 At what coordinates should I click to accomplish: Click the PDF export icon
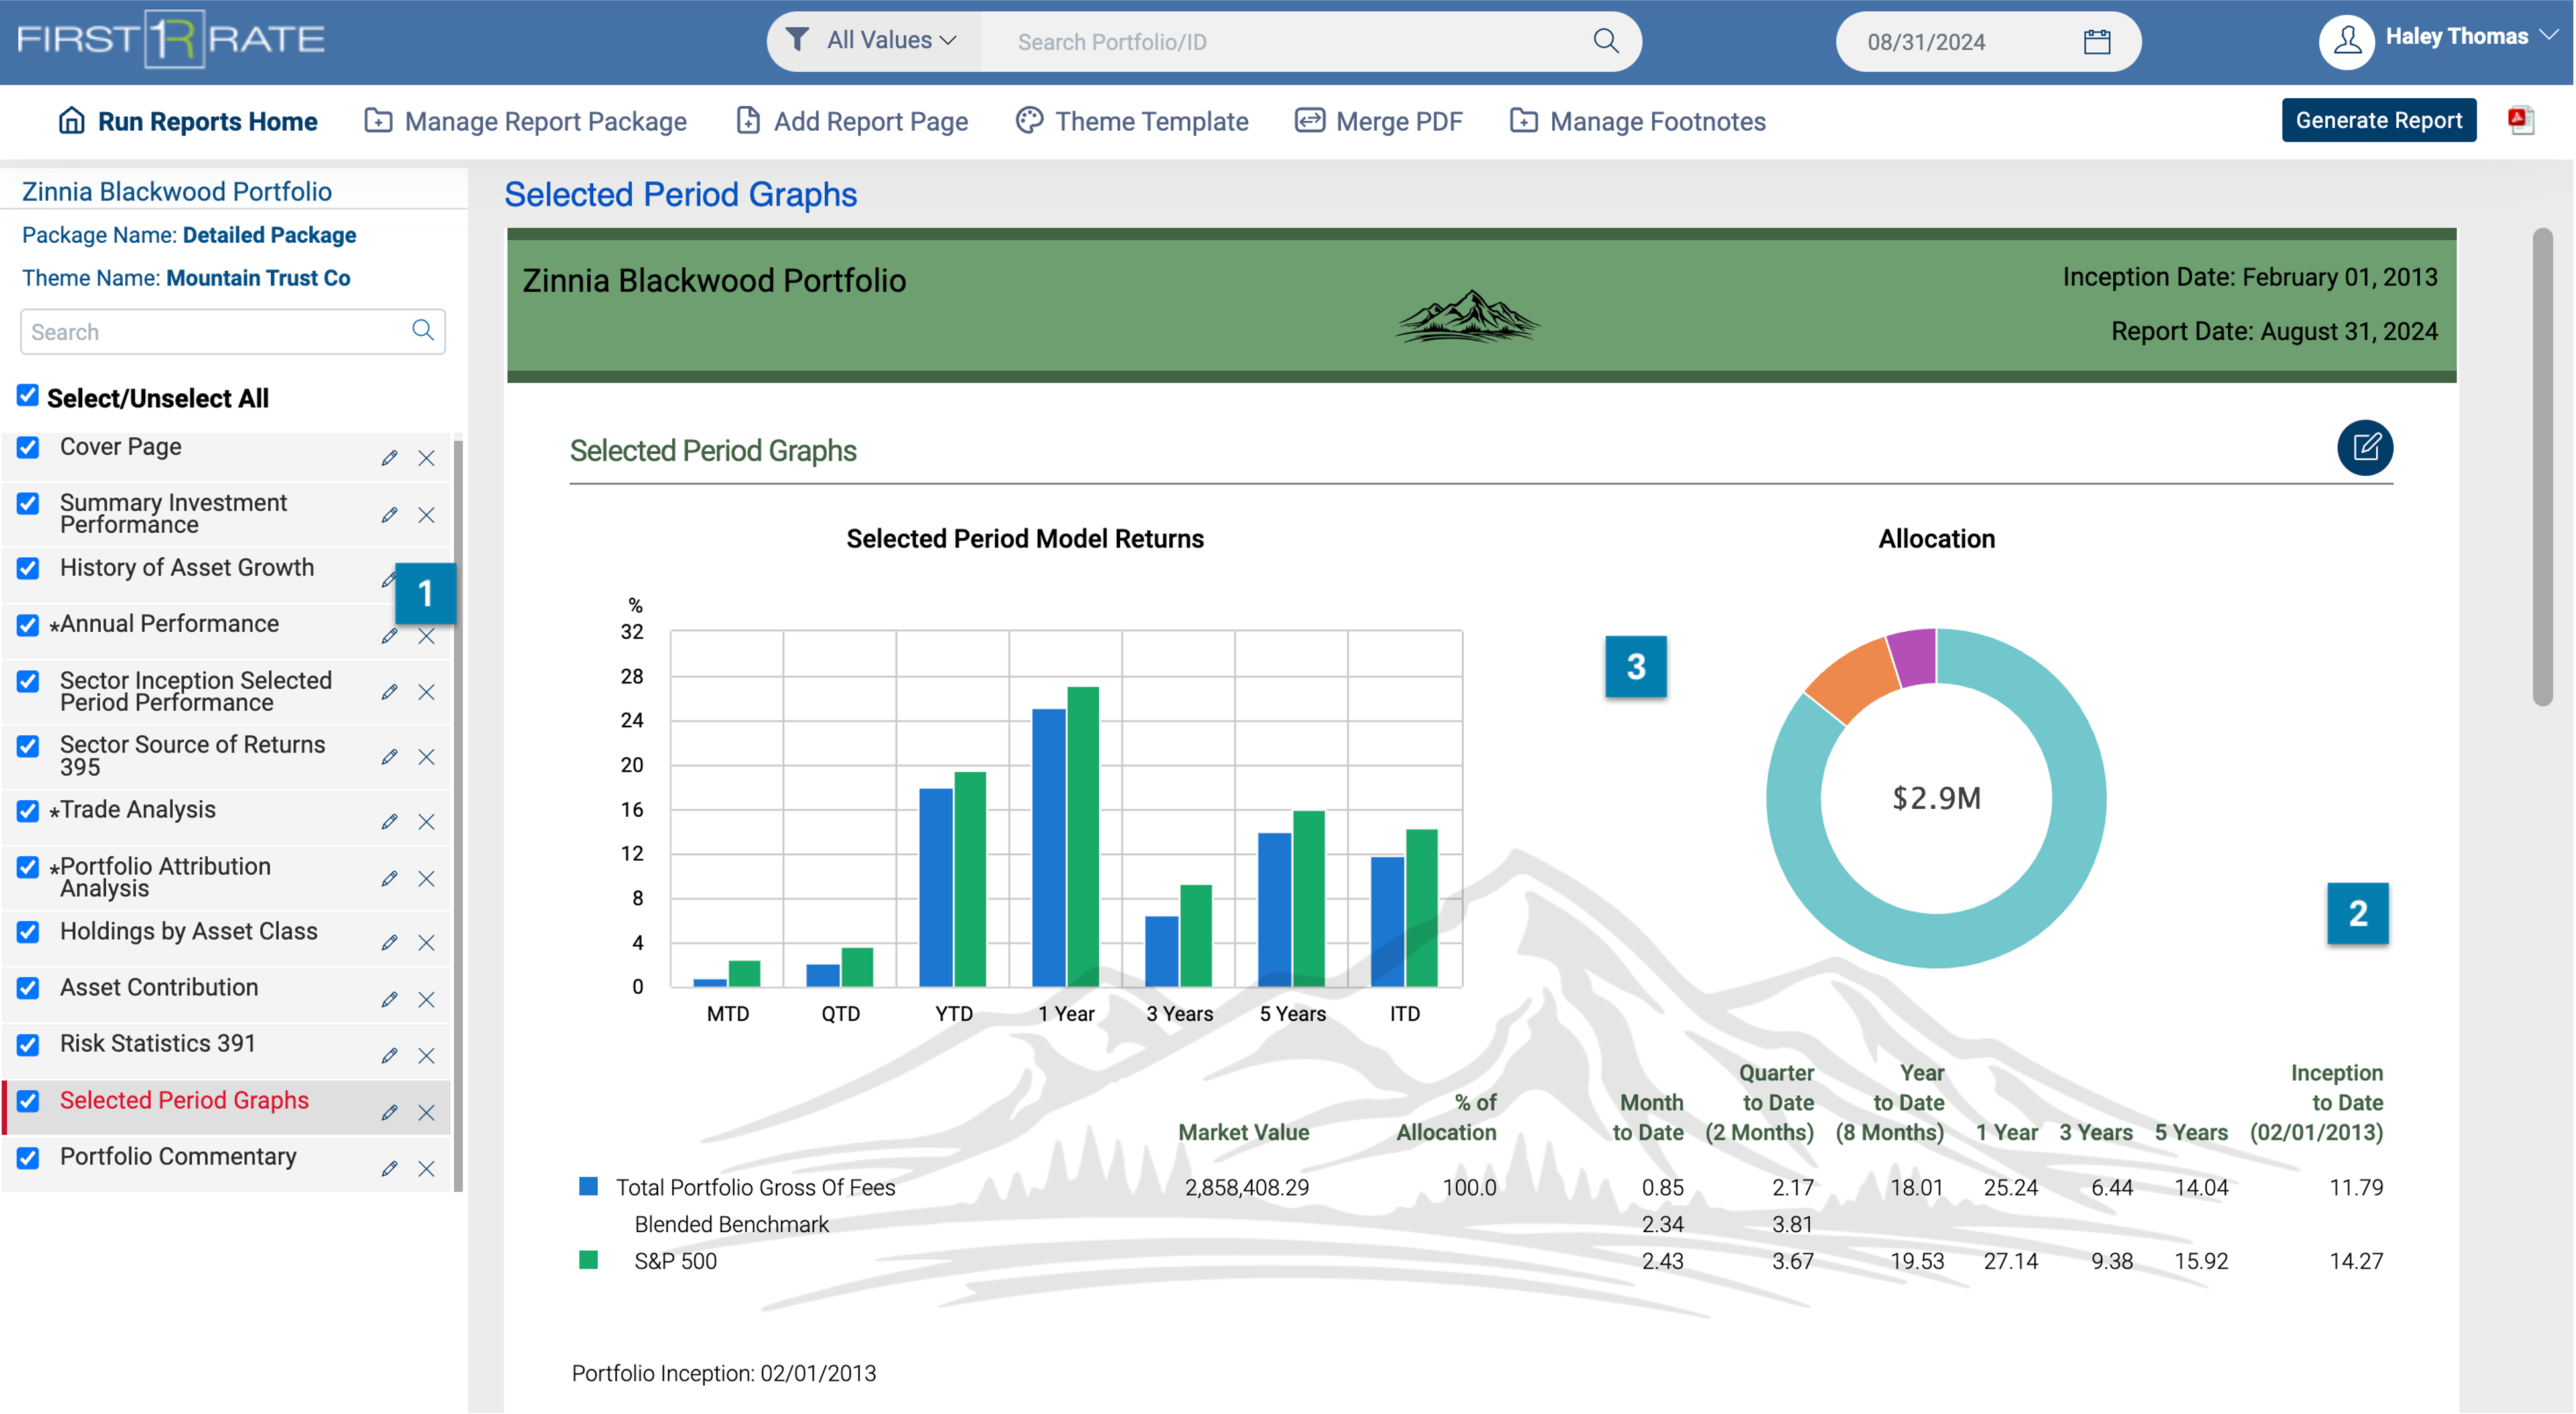(2520, 120)
